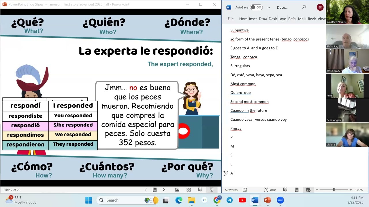Click the 100% zoom level in Word
The image size is (369, 207).
[359, 190]
